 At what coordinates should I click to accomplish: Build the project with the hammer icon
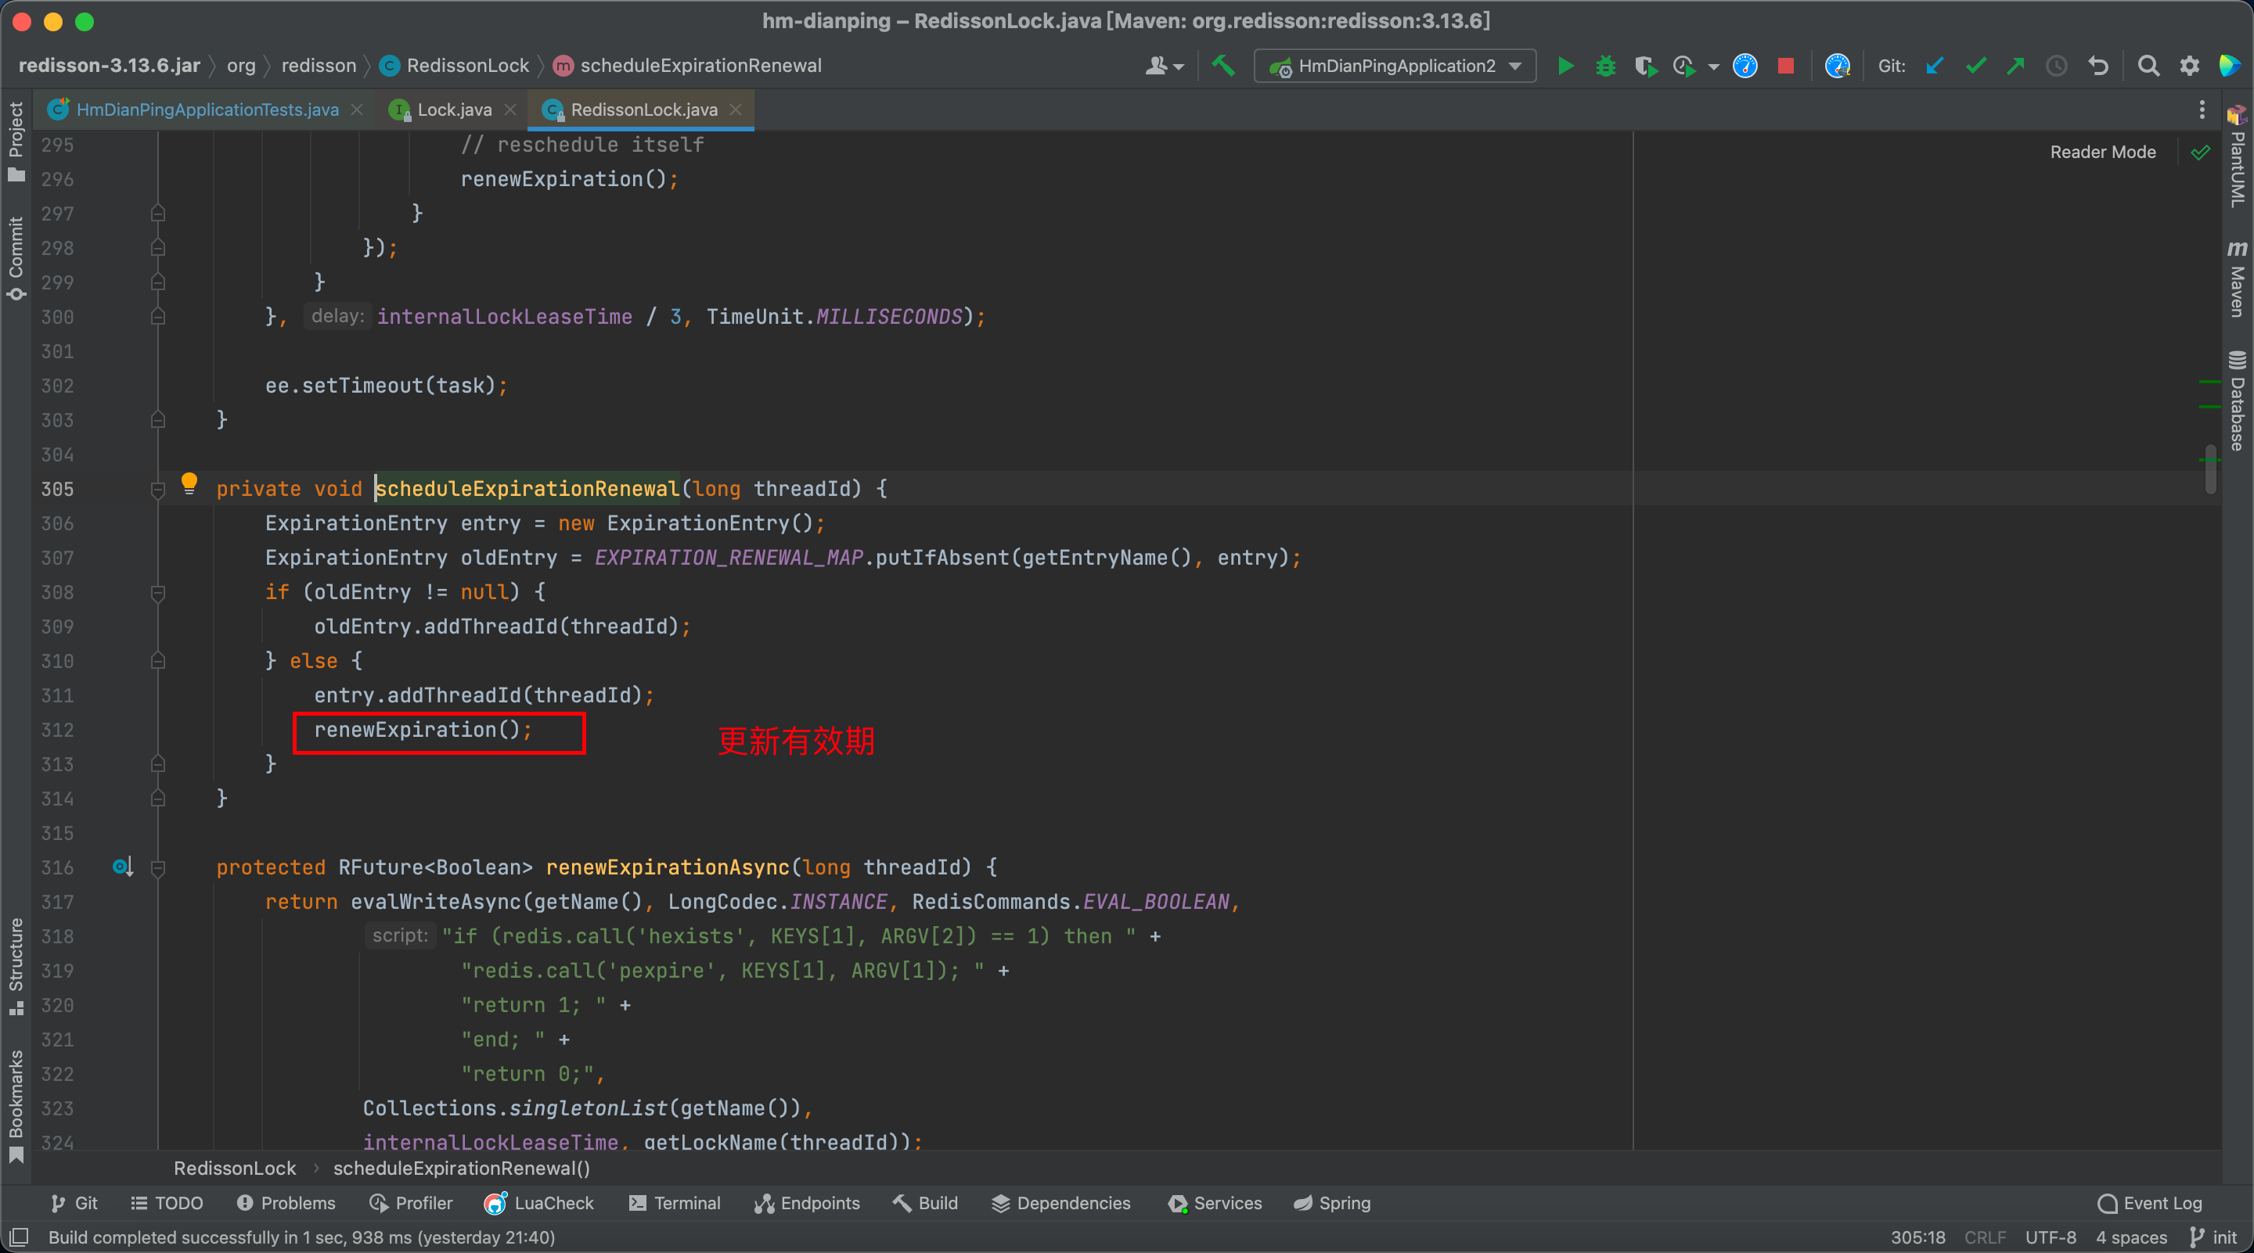(1223, 66)
